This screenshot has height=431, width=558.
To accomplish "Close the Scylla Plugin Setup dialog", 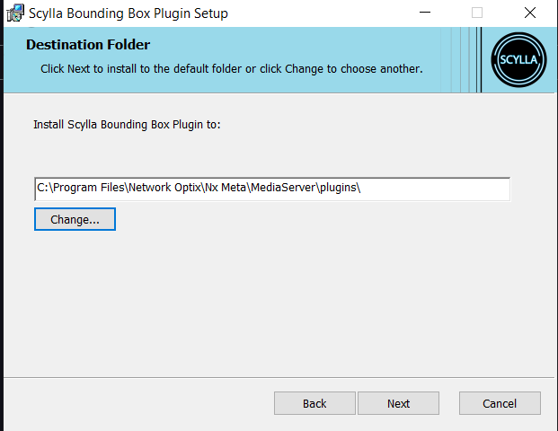I will click(x=530, y=13).
